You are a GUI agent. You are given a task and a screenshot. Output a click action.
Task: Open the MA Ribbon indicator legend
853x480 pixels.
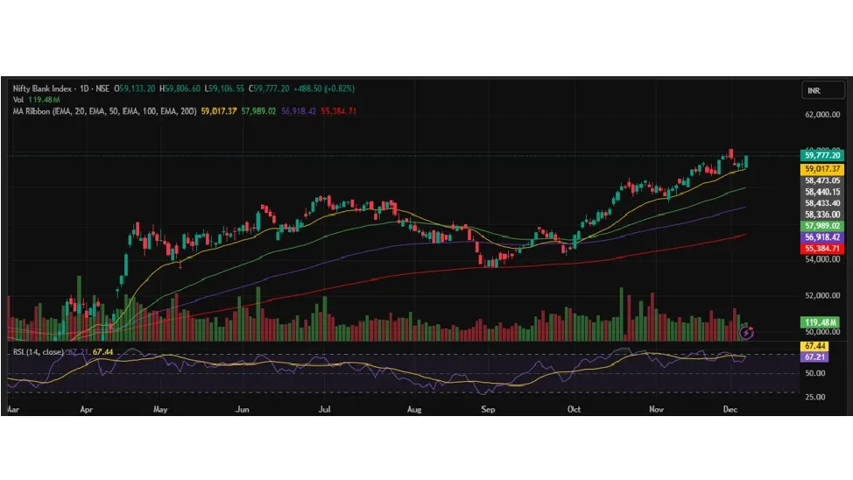(104, 111)
